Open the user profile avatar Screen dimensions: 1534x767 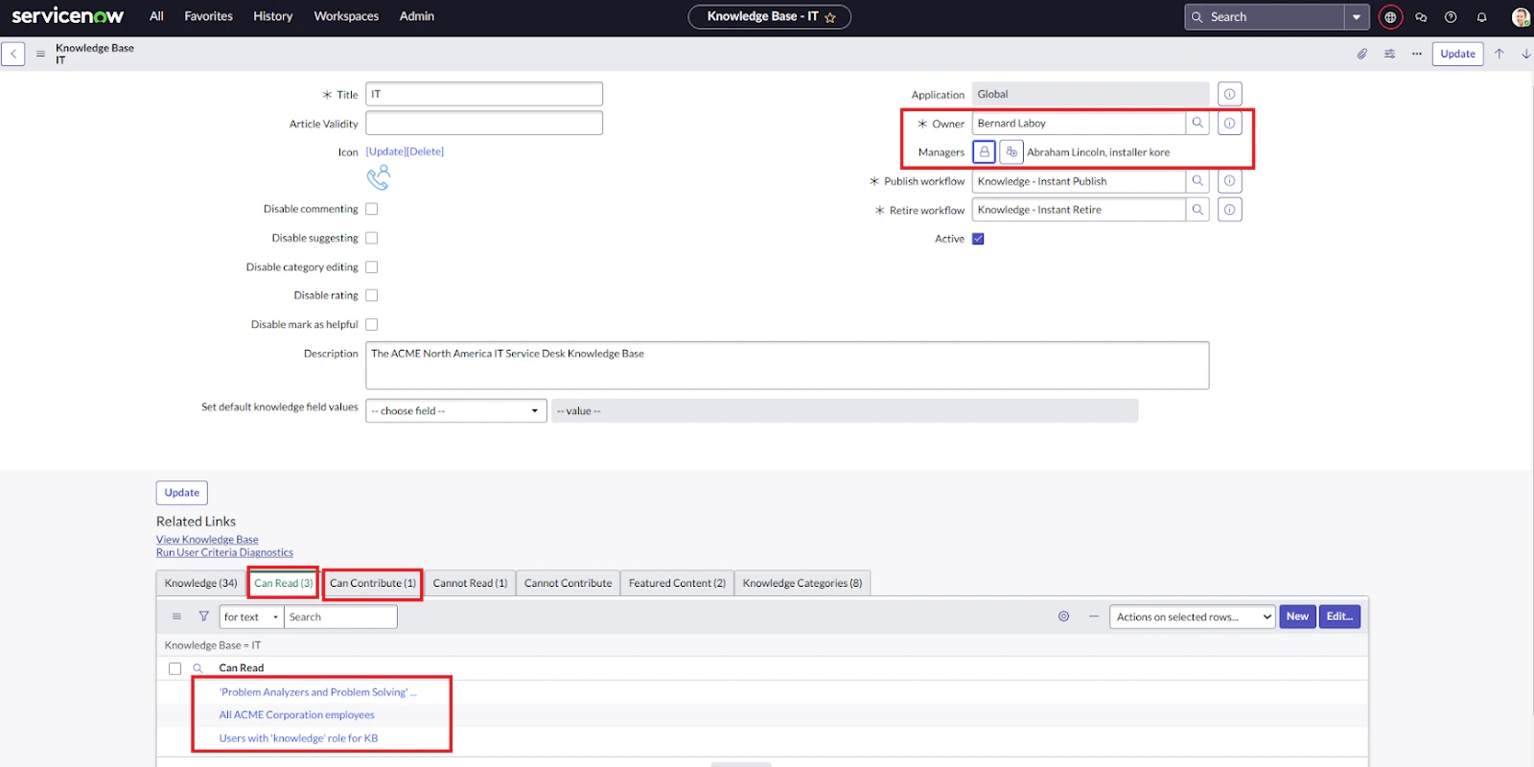point(1521,17)
